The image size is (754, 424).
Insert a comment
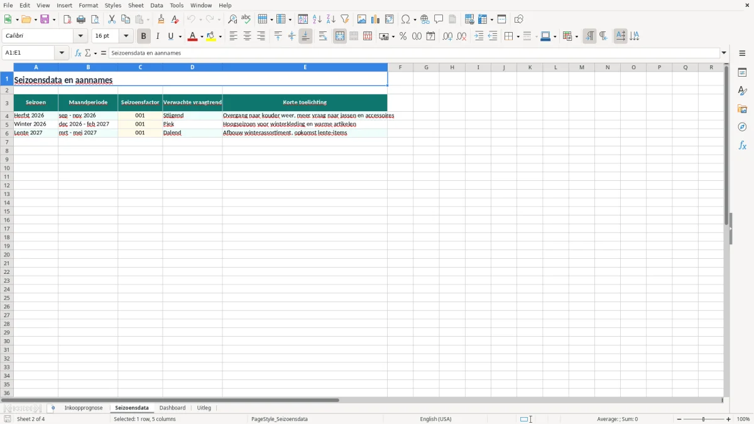(439, 19)
